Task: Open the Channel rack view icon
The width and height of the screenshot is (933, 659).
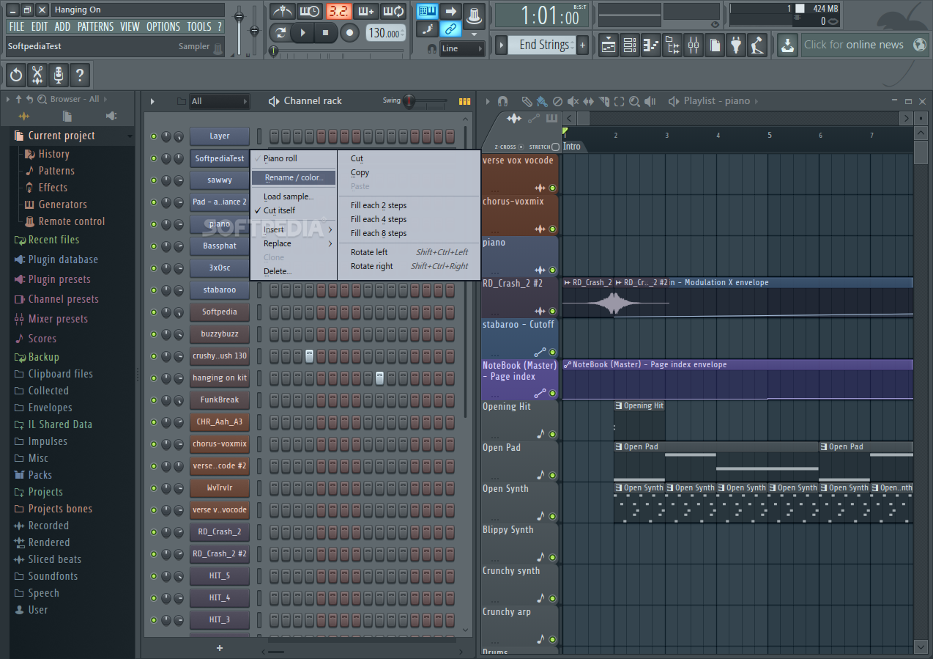Action: click(630, 45)
